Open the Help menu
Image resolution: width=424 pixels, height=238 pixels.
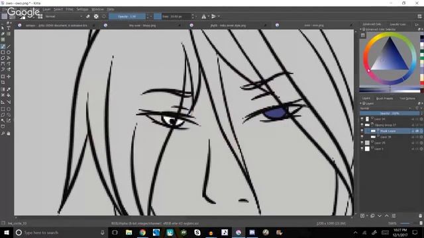point(111,9)
